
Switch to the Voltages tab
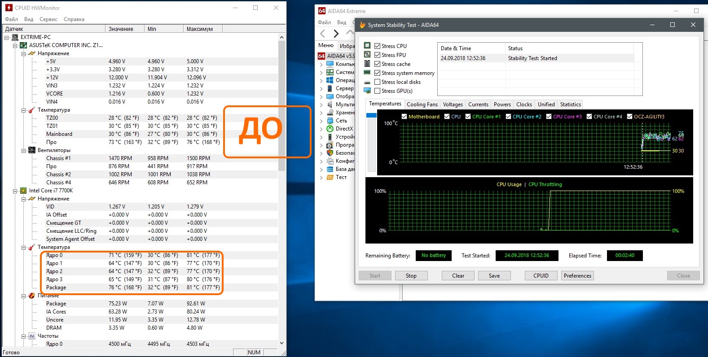453,104
